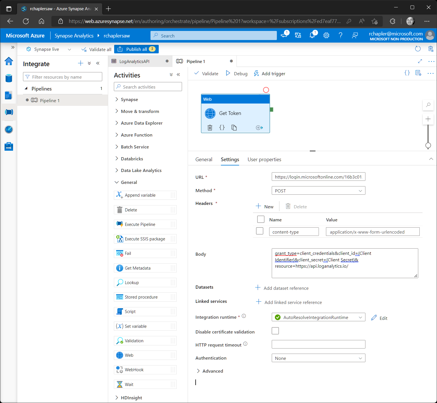Click Debug to run pipeline
The width and height of the screenshot is (437, 403).
237,74
